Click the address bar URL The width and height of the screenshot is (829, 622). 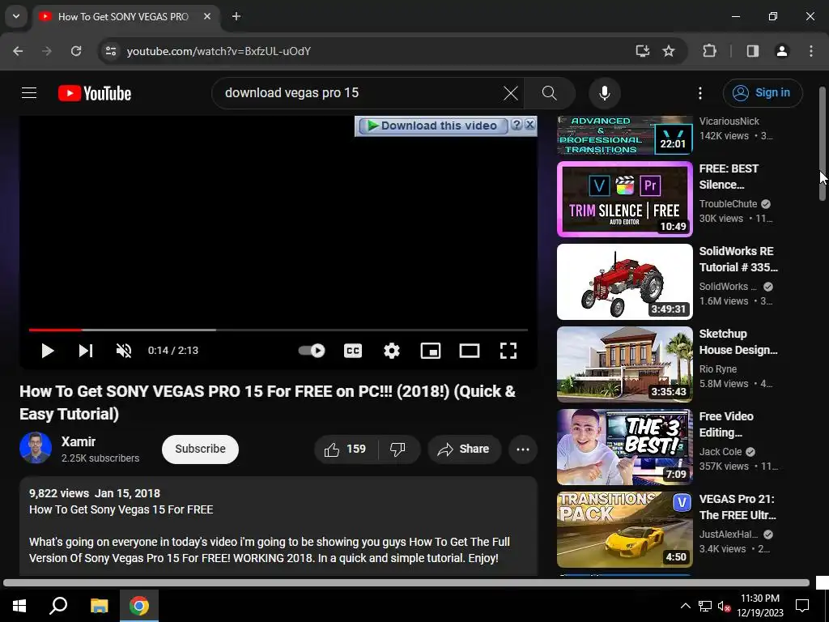pos(219,51)
